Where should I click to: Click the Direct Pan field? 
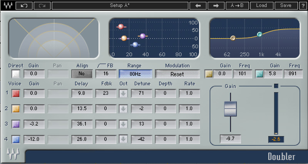click(58, 74)
